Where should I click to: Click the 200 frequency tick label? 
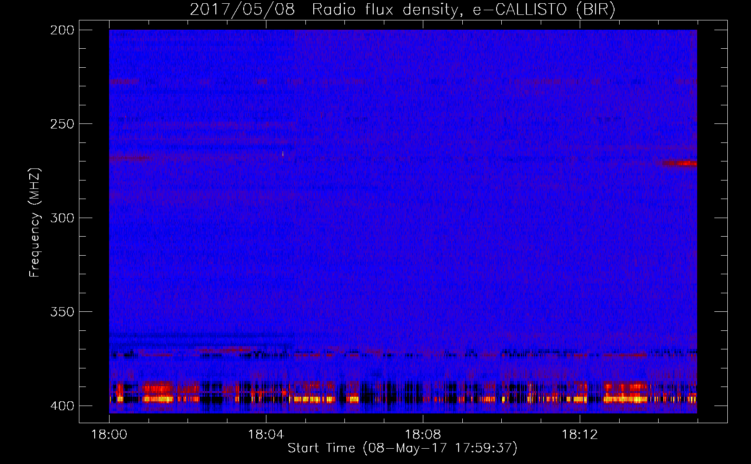point(62,30)
